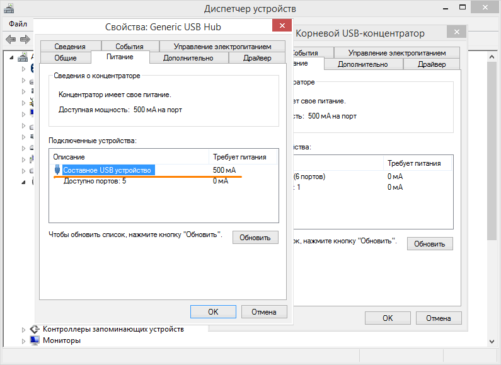The width and height of the screenshot is (501, 365).
Task: Select the Доступно портов: 5 row
Action: point(164,181)
